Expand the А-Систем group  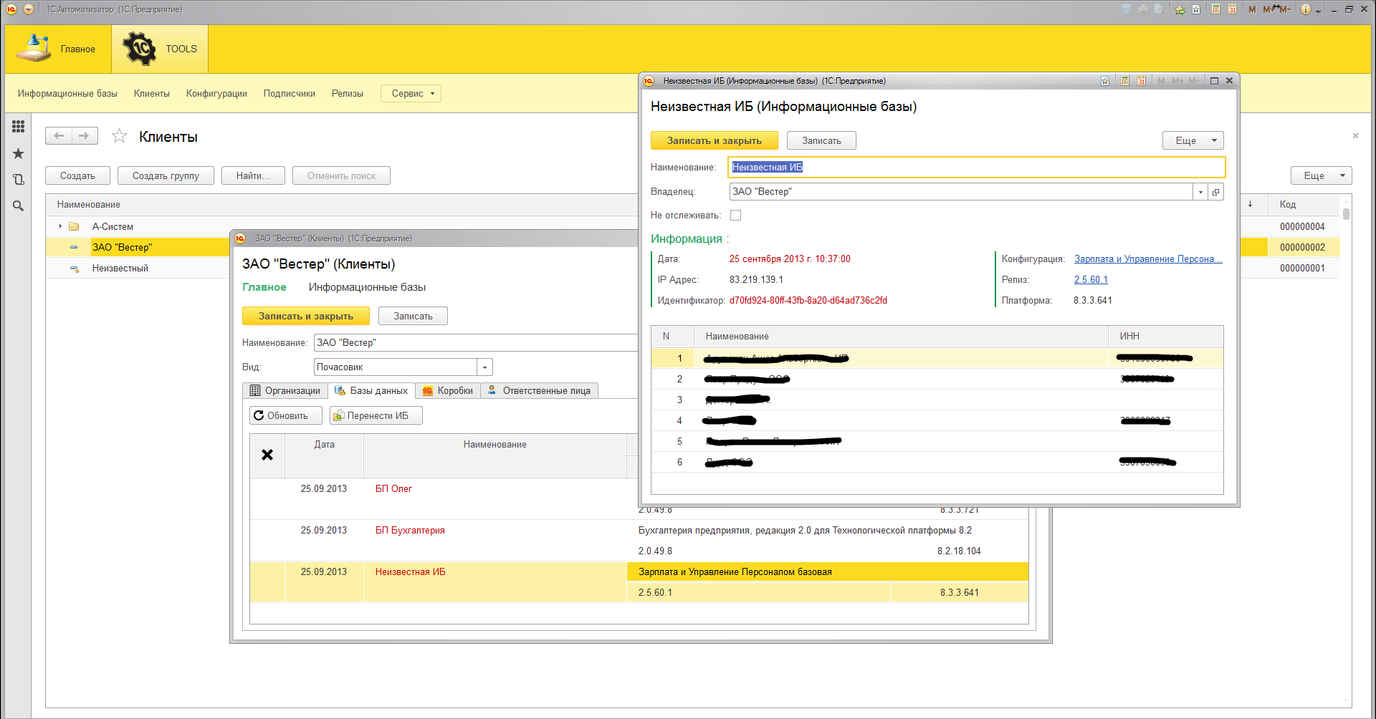[60, 226]
